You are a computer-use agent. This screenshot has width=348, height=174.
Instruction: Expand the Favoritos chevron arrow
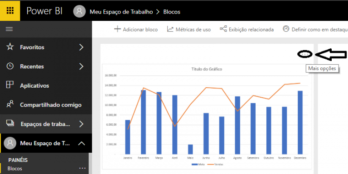82,47
